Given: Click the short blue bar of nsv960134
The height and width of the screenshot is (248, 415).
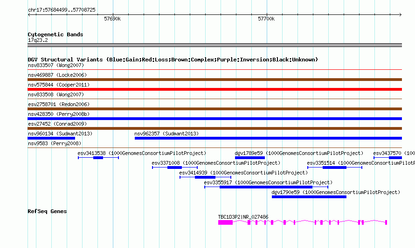Looking at the screenshot, I should pos(51,138).
